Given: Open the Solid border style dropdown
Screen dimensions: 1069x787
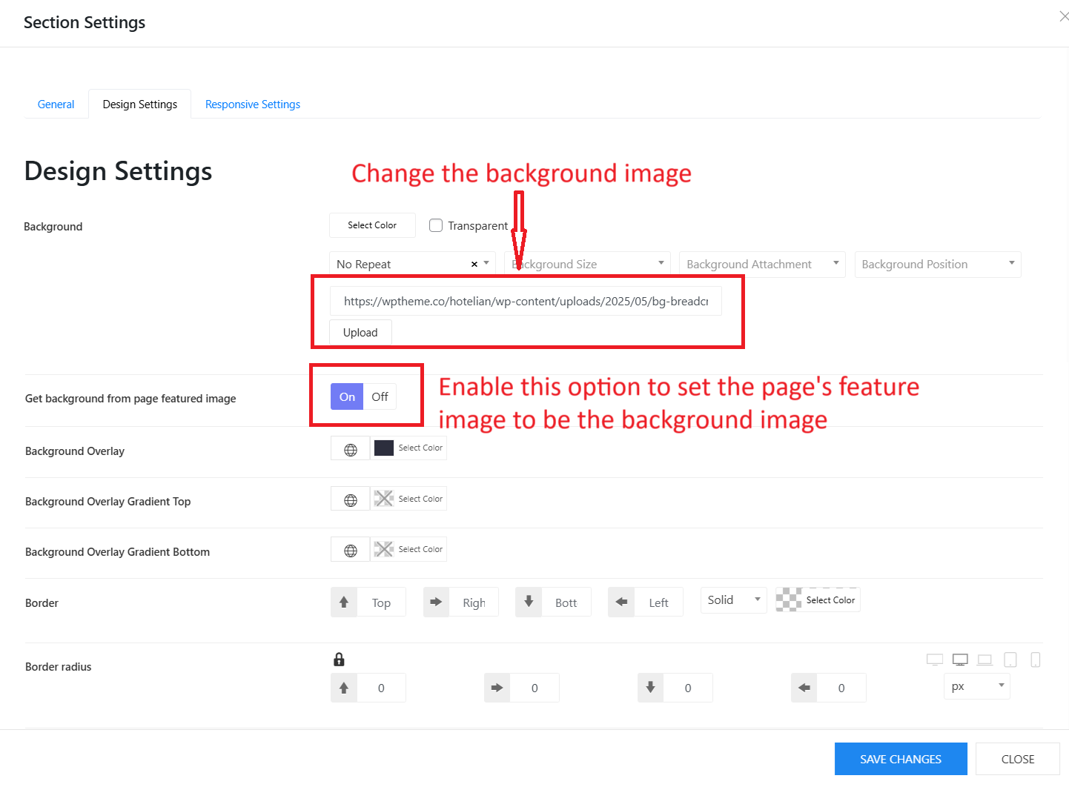Looking at the screenshot, I should point(733,600).
